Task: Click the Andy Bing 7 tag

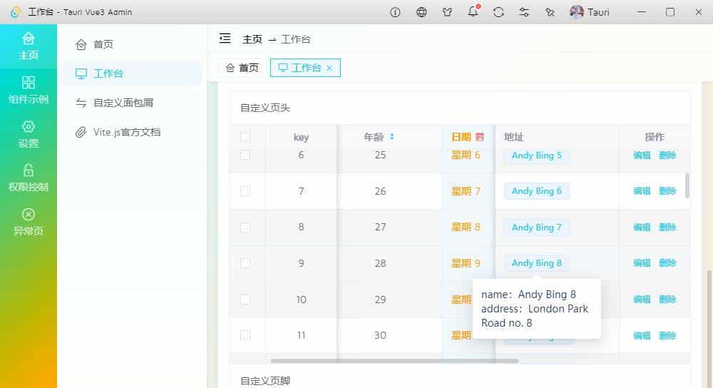Action: [537, 227]
